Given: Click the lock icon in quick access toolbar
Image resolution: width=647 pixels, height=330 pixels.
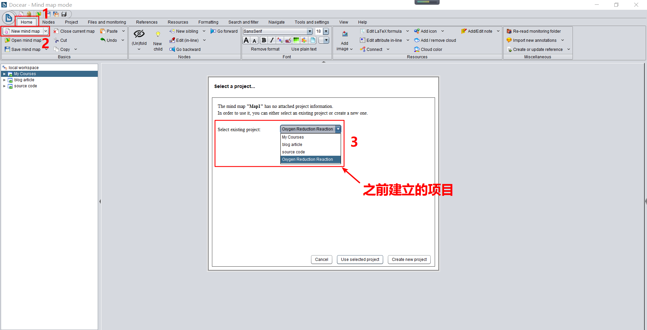Looking at the screenshot, I should (x=29, y=14).
